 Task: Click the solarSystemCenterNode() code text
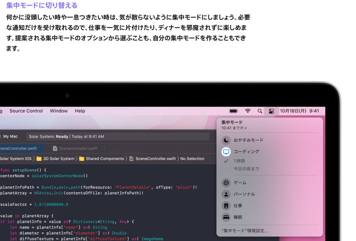tap(60, 176)
